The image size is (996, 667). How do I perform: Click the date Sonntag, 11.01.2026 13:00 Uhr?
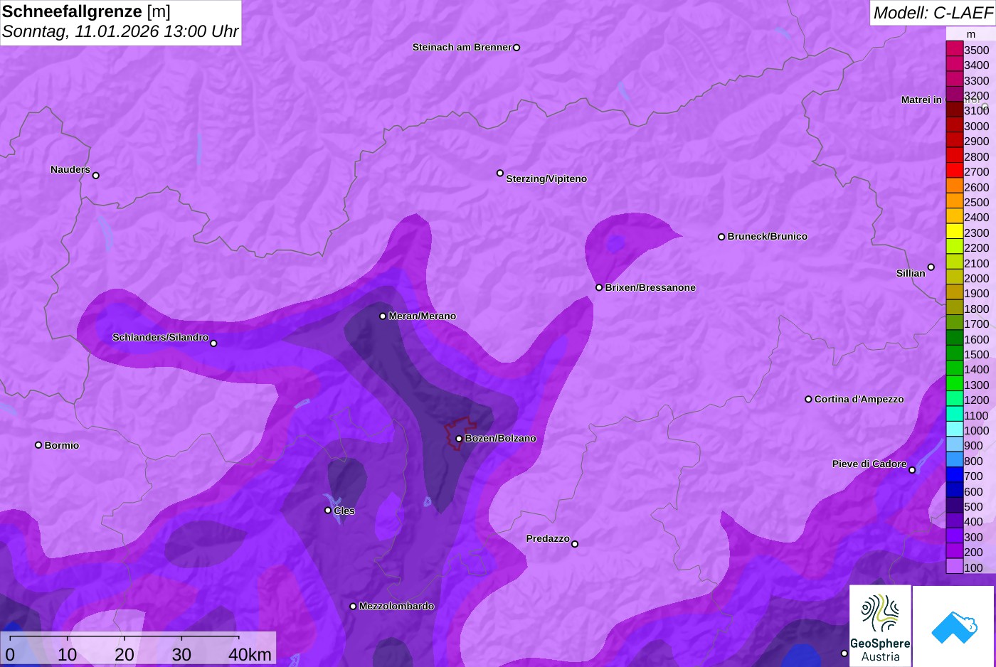tap(120, 31)
